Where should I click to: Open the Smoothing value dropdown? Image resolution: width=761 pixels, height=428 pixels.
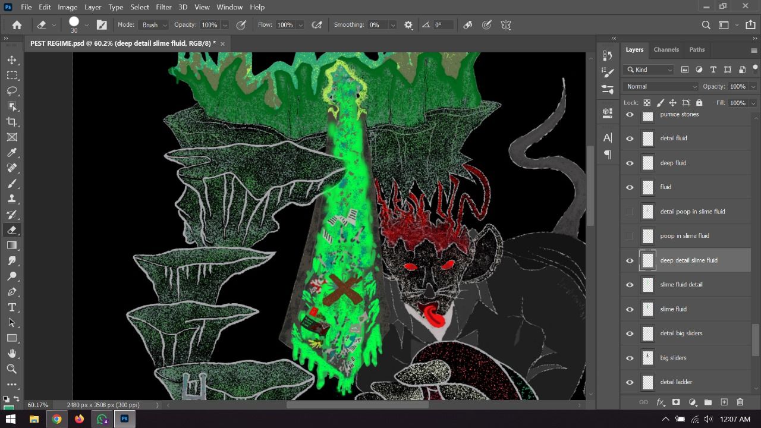click(x=392, y=25)
